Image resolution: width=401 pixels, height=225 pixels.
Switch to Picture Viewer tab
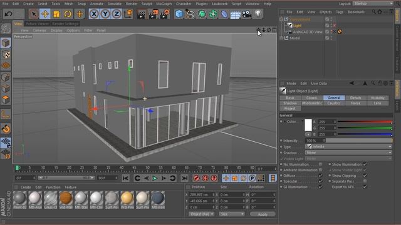37,24
